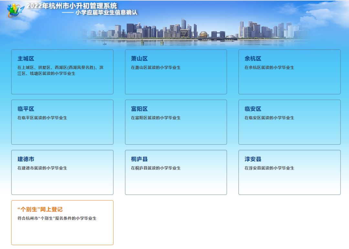Choose the 临安区 district heading
349x249 pixels.
pos(253,109)
